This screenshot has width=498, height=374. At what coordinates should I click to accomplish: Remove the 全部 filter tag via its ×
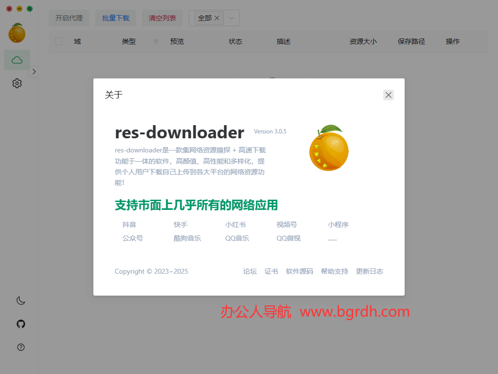click(x=217, y=18)
